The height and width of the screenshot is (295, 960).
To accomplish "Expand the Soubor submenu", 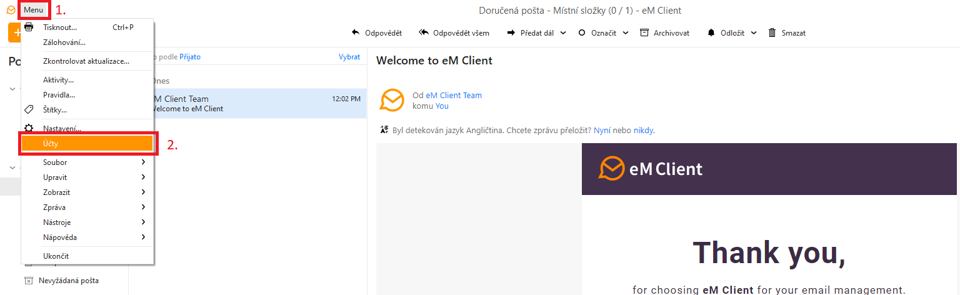I will (x=87, y=162).
